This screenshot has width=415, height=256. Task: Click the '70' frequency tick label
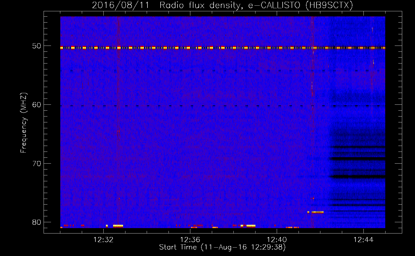click(x=37, y=163)
